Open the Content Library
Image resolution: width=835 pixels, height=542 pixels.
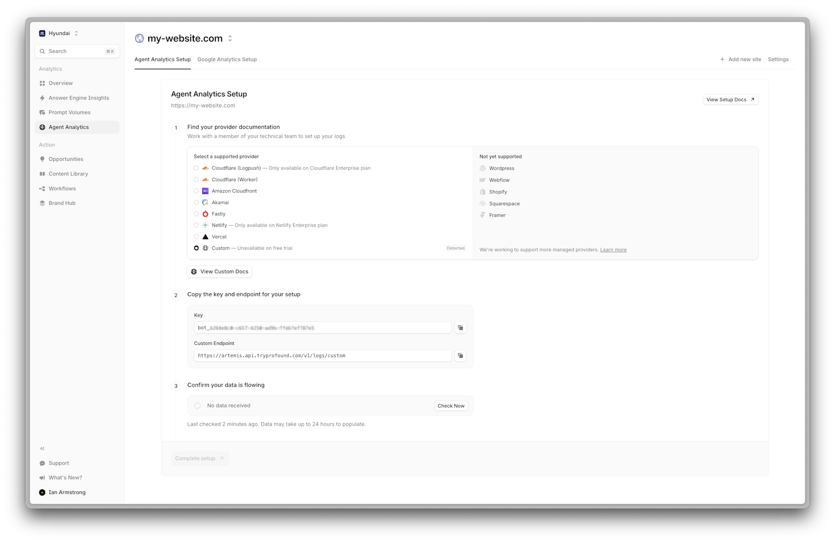pyautogui.click(x=68, y=173)
